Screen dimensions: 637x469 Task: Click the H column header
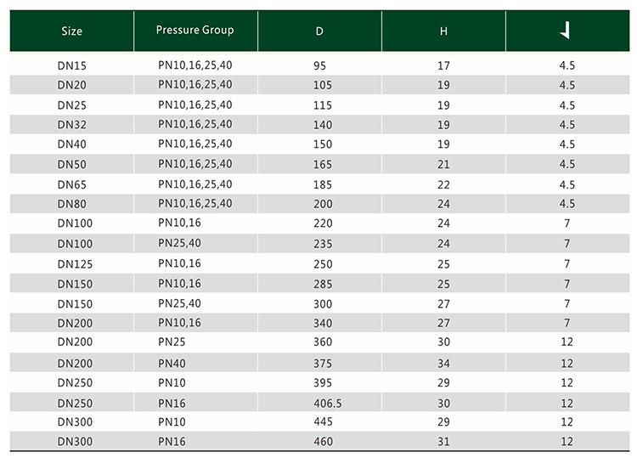coord(443,31)
